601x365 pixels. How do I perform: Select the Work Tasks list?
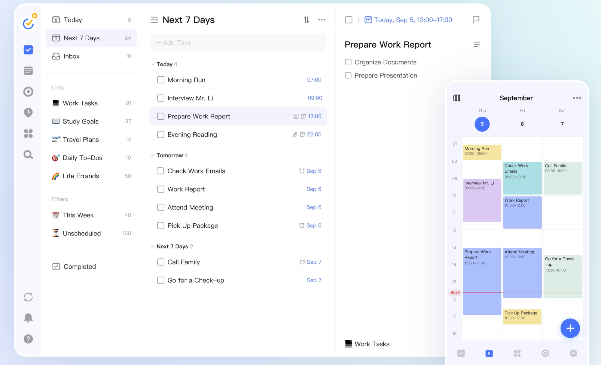pyautogui.click(x=80, y=103)
